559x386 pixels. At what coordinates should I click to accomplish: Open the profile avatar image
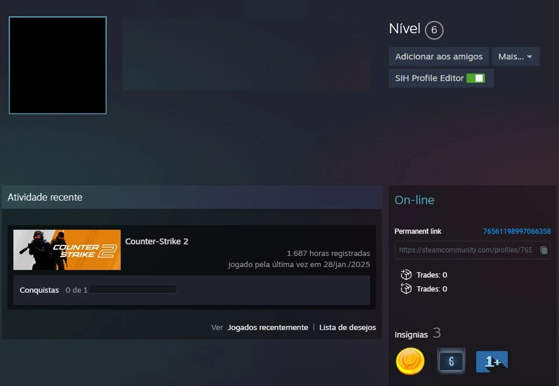(58, 65)
